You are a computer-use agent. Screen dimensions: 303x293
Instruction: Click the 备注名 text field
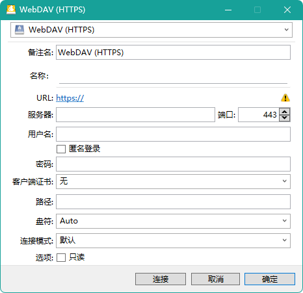point(173,53)
